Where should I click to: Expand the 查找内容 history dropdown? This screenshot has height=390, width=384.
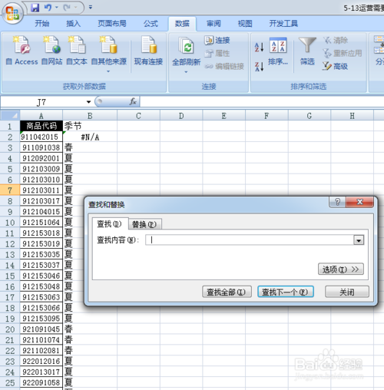359,240
